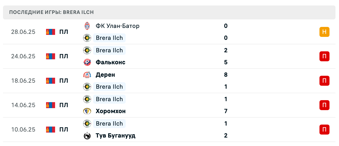Select the 18.06.25 match date
339x146 pixels.
(23, 81)
